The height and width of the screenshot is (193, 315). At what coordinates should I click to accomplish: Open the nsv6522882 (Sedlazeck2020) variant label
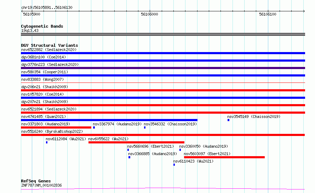coord(49,50)
